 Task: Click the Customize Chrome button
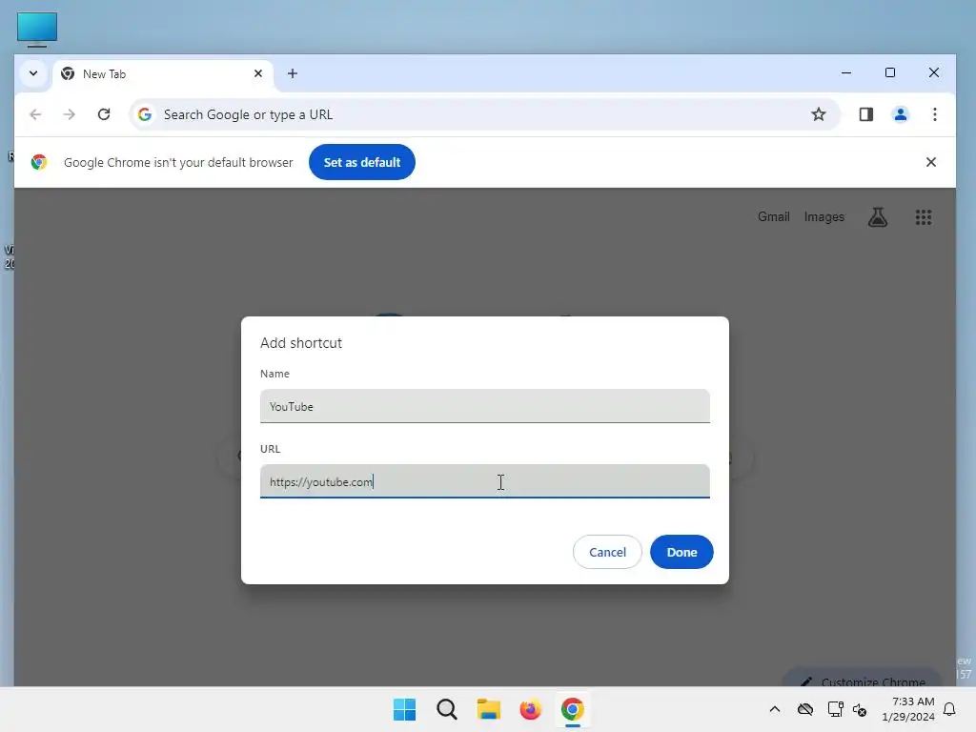(x=862, y=680)
